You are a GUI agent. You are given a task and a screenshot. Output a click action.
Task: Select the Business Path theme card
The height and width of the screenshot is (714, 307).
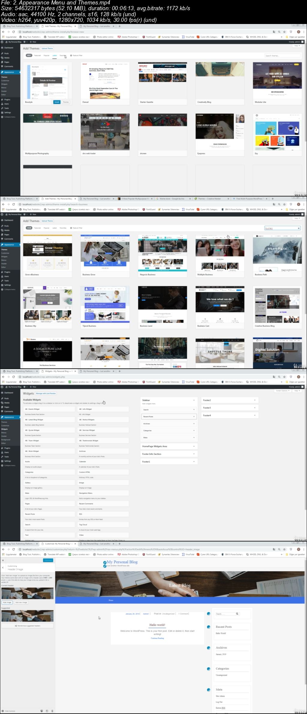click(277, 256)
